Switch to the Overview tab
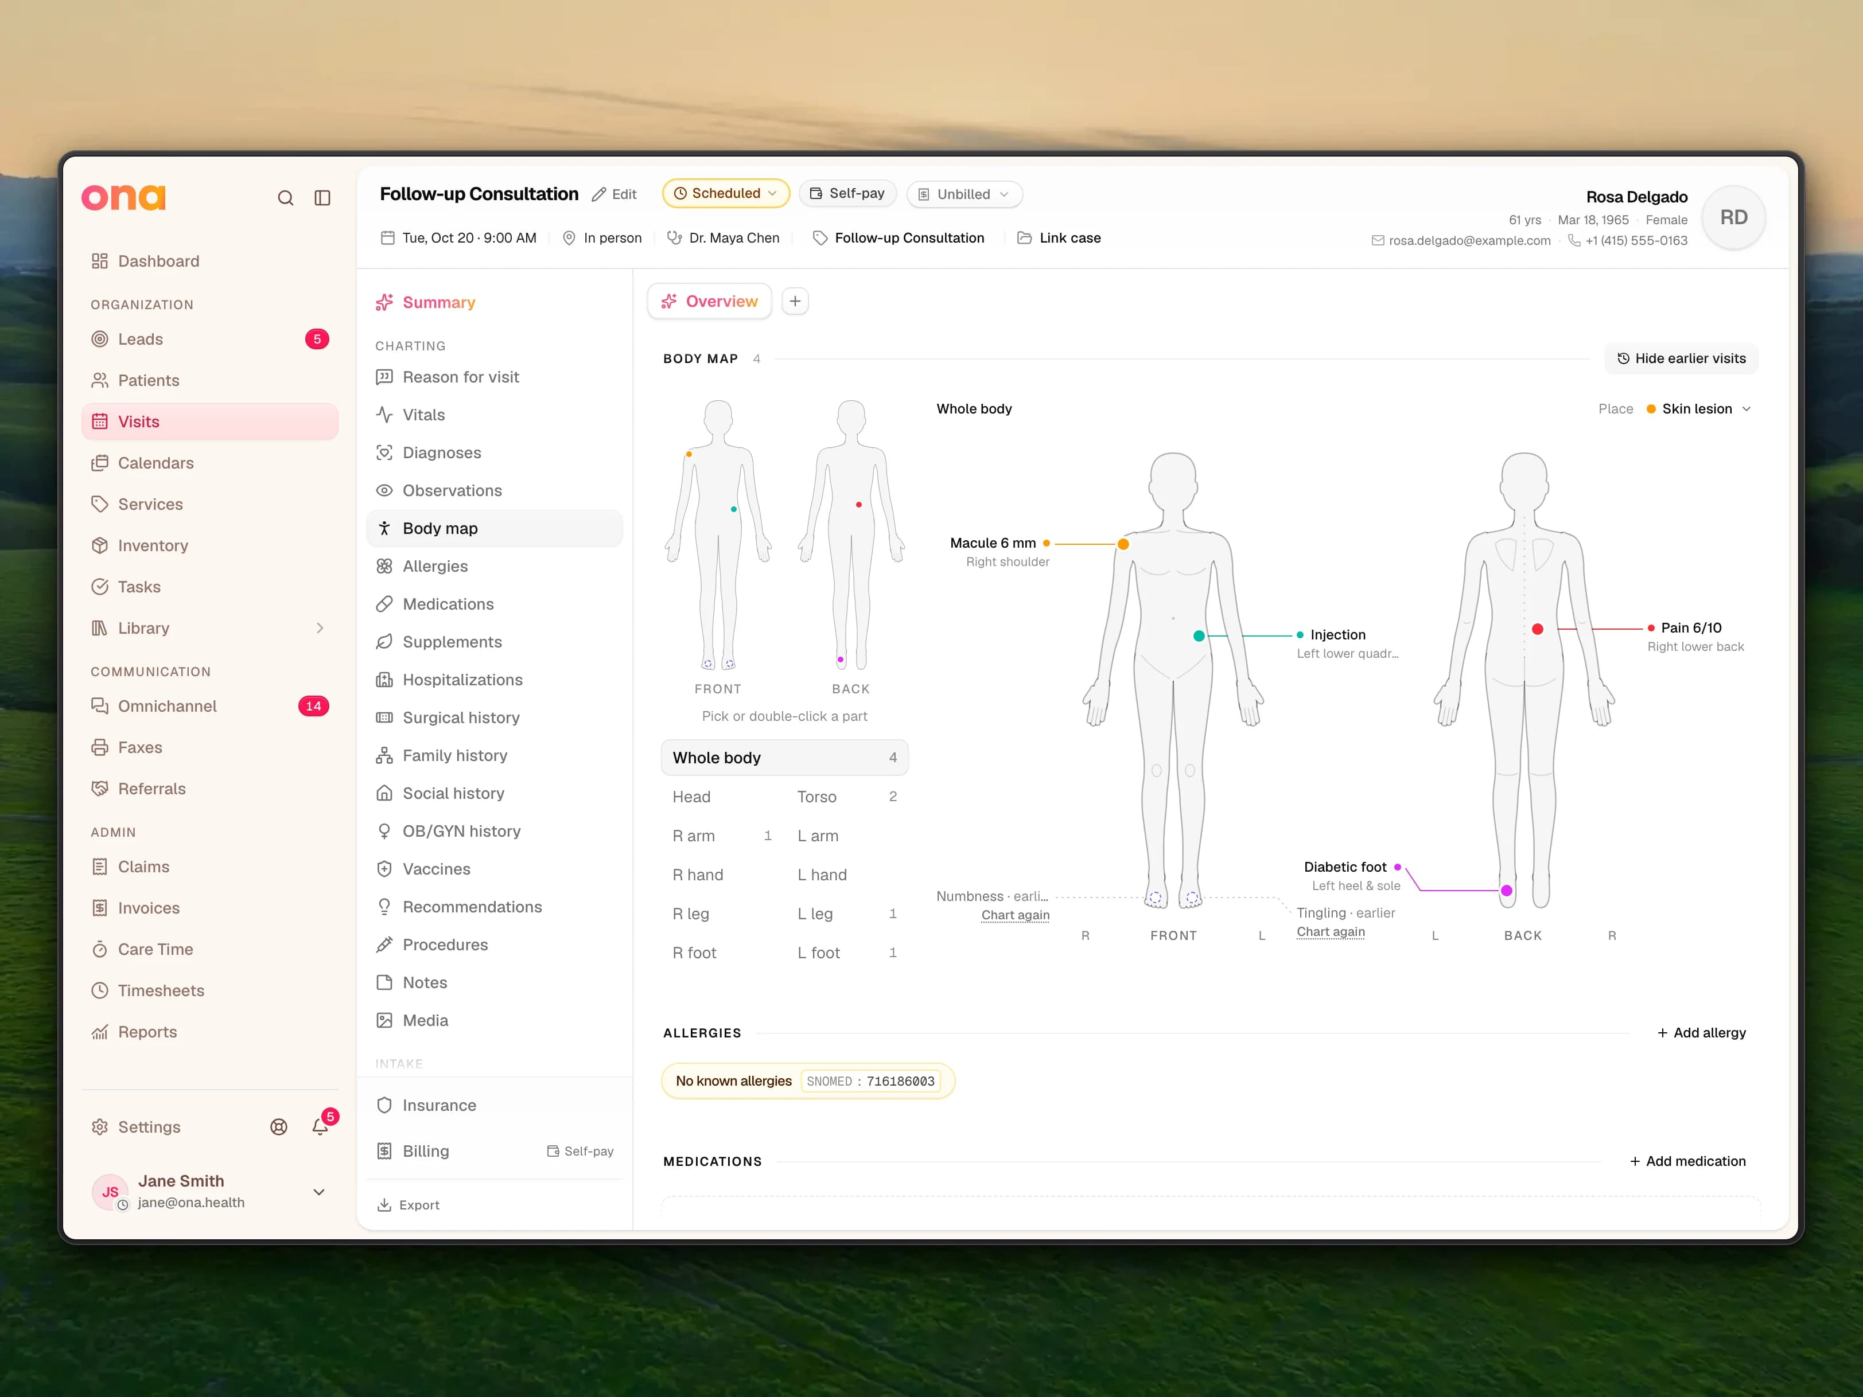The height and width of the screenshot is (1397, 1863). pos(709,301)
